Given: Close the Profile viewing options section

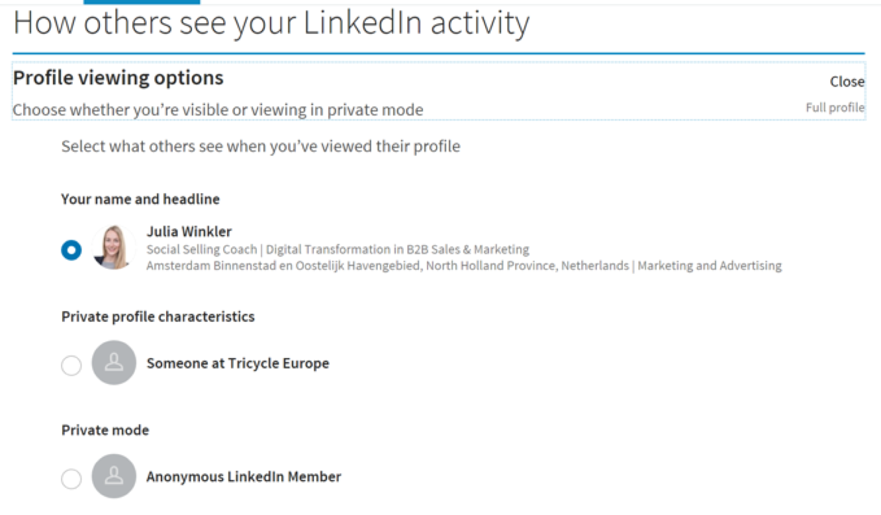Looking at the screenshot, I should click(847, 81).
